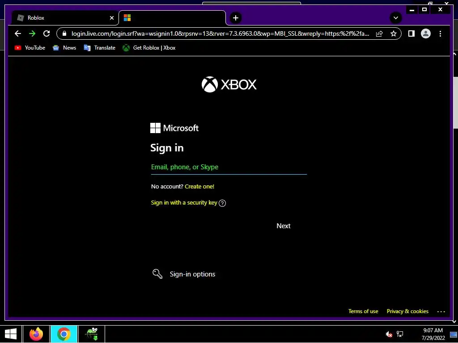
Task: Switch to Chrome on the taskbar
Action: (x=64, y=334)
